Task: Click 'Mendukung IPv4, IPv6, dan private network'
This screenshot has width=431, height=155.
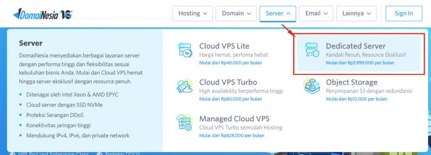Action: pyautogui.click(x=78, y=136)
